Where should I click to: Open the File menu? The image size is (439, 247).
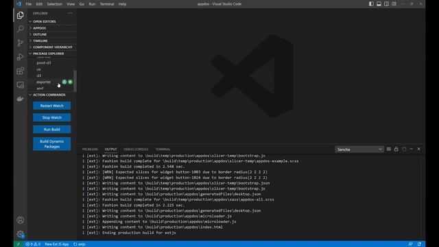point(29,4)
